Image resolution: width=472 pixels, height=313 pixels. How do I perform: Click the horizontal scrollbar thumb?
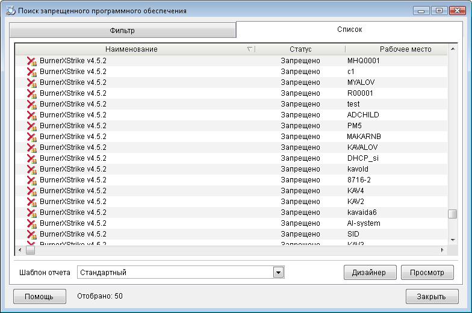click(30, 250)
